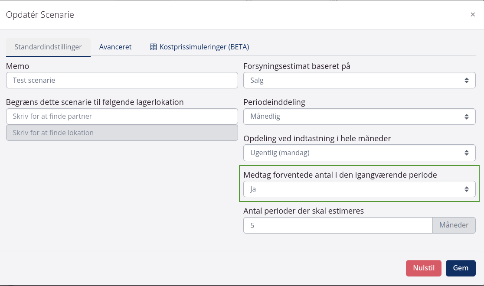The width and height of the screenshot is (484, 286).
Task: Click the 'Antal perioder der skal estimeres' label
Action: coord(304,211)
